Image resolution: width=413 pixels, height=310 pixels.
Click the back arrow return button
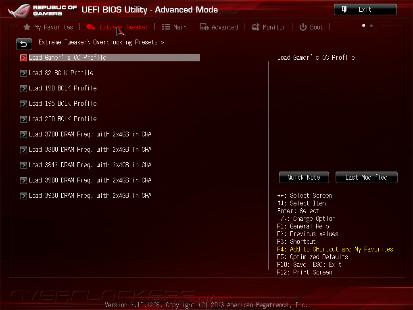pyautogui.click(x=24, y=44)
